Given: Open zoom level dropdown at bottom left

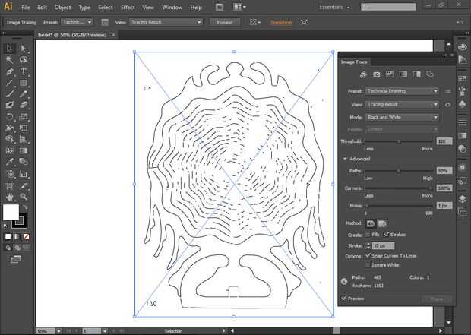Looking at the screenshot, I should 58,331.
